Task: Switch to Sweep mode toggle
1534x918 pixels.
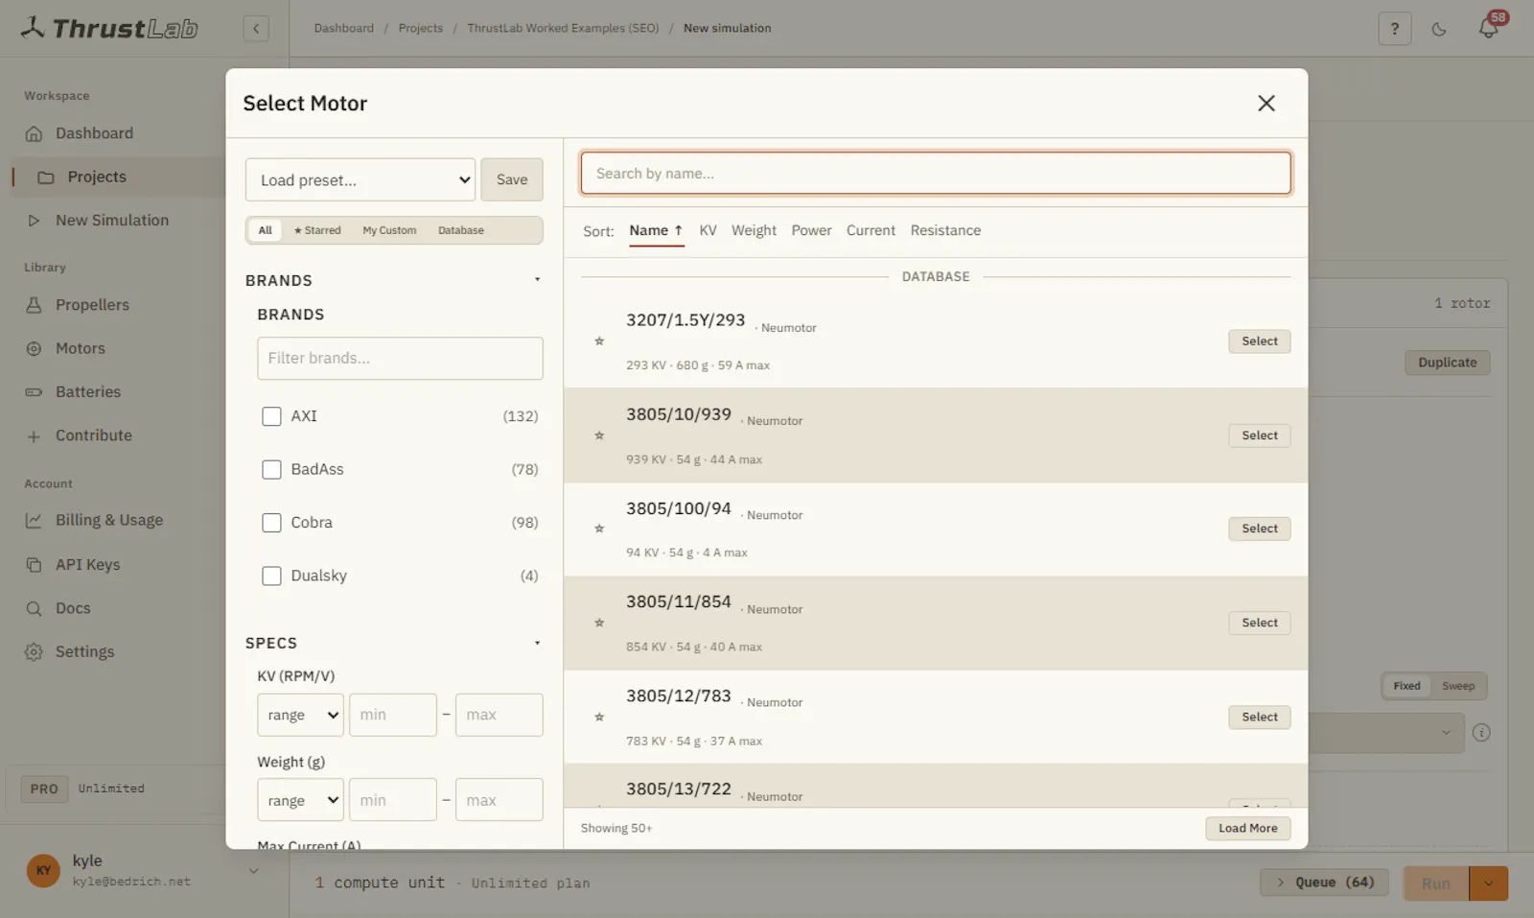Action: [1458, 686]
